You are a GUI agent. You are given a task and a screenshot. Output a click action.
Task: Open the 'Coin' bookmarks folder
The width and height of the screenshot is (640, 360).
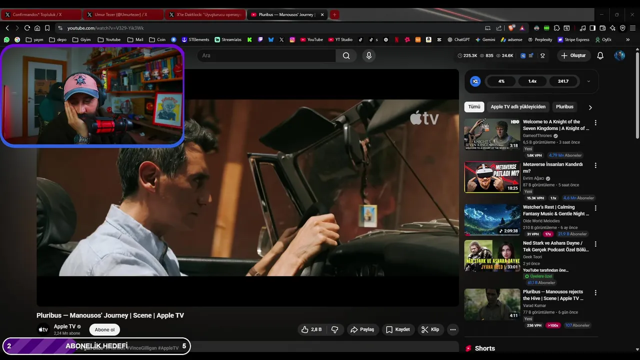click(157, 39)
